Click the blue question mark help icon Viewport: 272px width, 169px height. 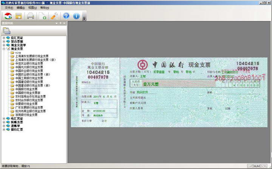coord(66,16)
